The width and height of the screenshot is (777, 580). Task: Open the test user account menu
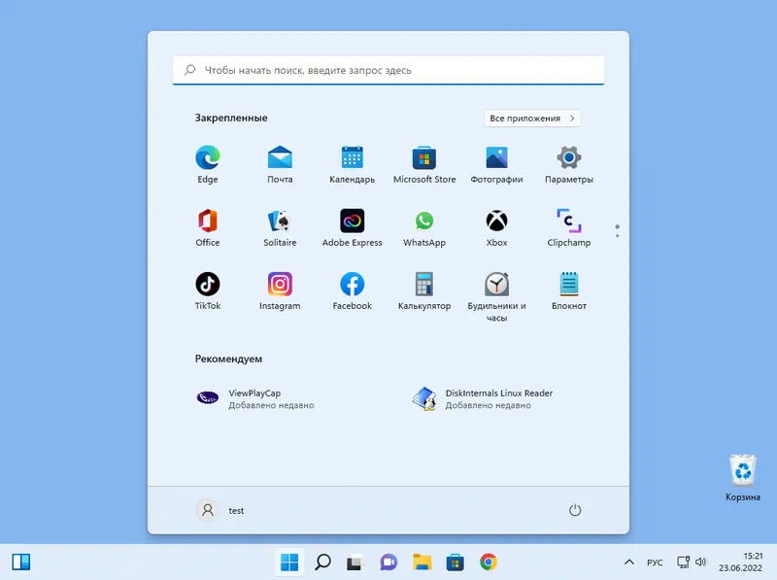[220, 510]
